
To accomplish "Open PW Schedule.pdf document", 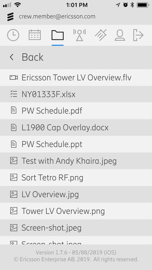I will 76,111.
